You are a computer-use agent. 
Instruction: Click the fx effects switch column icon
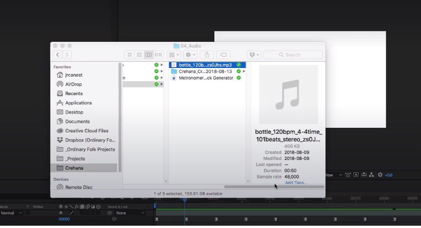click(77, 206)
